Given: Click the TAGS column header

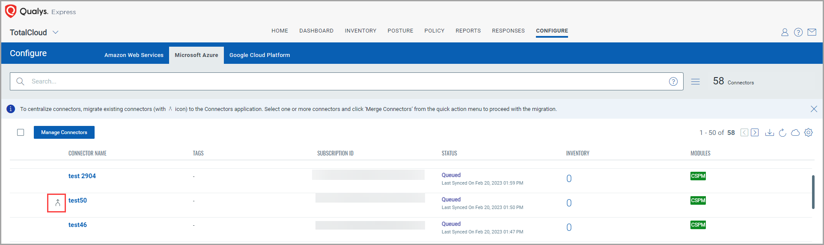Looking at the screenshot, I should [x=198, y=153].
